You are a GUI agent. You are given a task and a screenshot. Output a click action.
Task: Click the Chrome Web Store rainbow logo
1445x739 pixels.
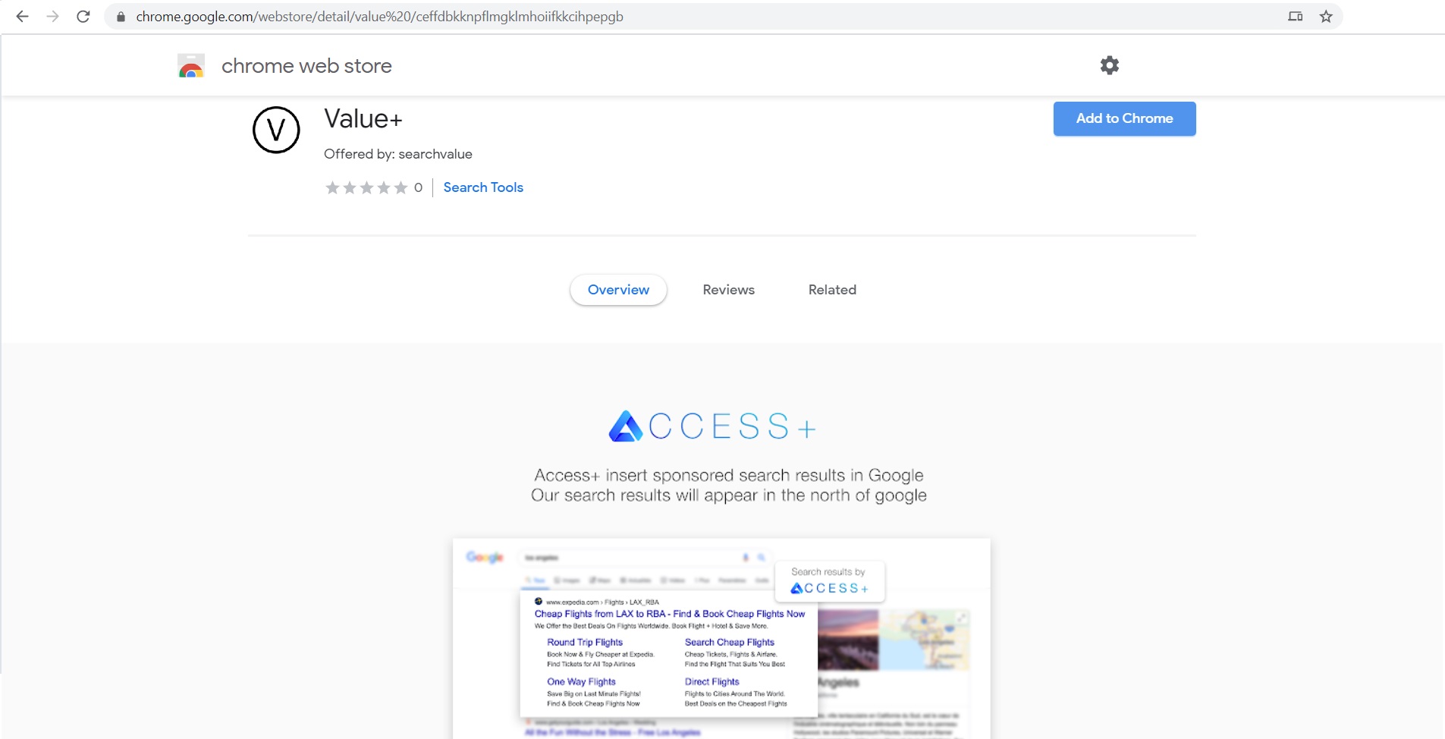(191, 66)
